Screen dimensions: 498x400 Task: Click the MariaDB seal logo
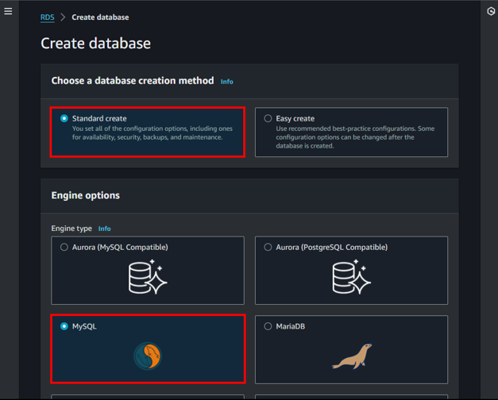click(352, 356)
